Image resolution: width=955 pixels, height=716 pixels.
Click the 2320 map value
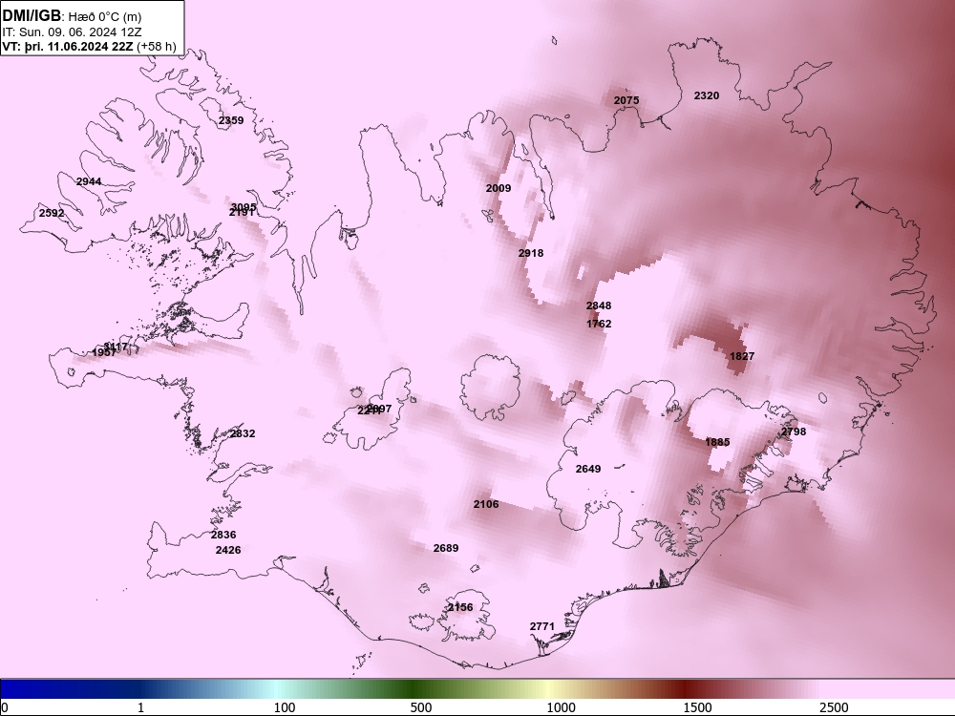(707, 95)
